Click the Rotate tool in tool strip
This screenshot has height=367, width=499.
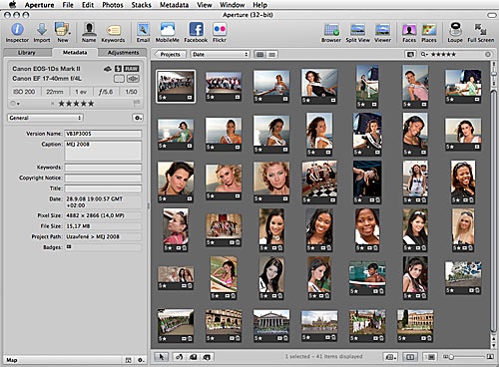pyautogui.click(x=179, y=357)
